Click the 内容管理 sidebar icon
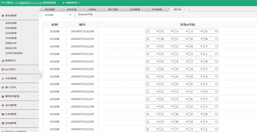The image size is (257, 132). [3, 114]
